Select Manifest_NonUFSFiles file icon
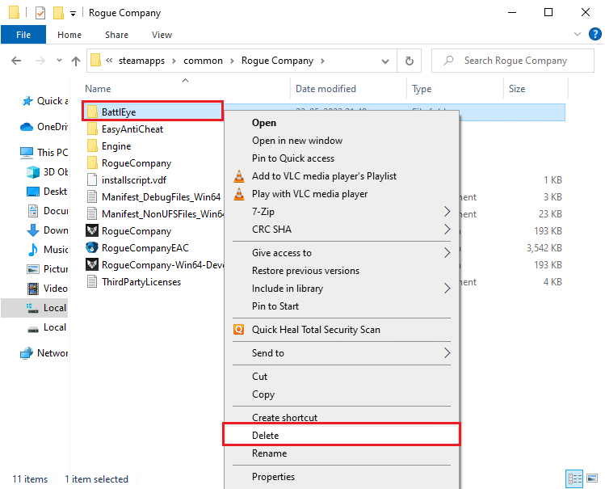Image resolution: width=605 pixels, height=489 pixels. pyautogui.click(x=92, y=214)
